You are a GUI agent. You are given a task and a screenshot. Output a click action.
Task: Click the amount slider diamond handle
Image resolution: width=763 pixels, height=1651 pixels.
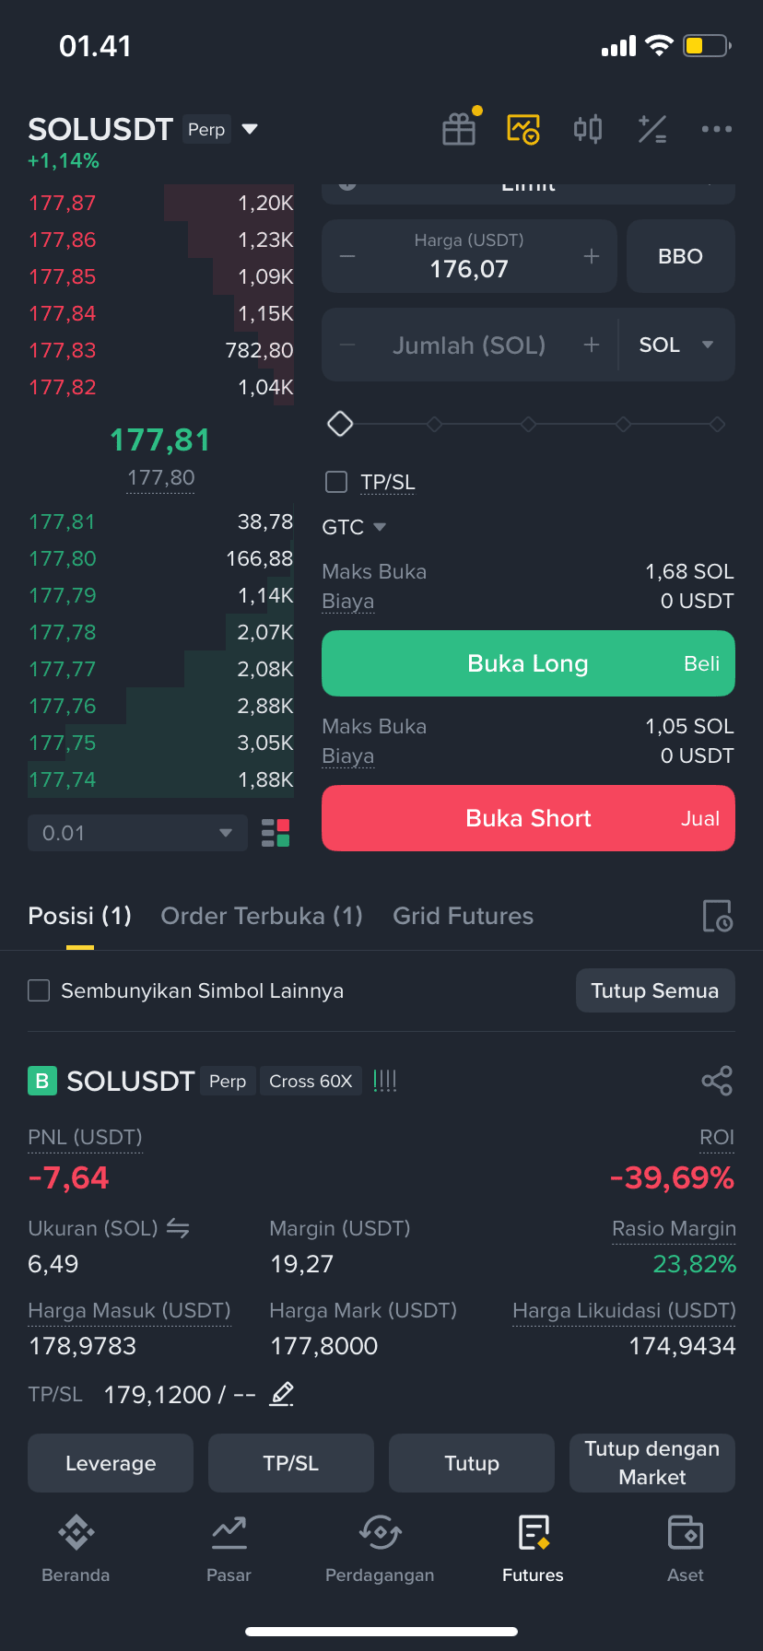[340, 424]
